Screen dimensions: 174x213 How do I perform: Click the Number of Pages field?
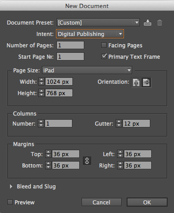[x=70, y=45]
